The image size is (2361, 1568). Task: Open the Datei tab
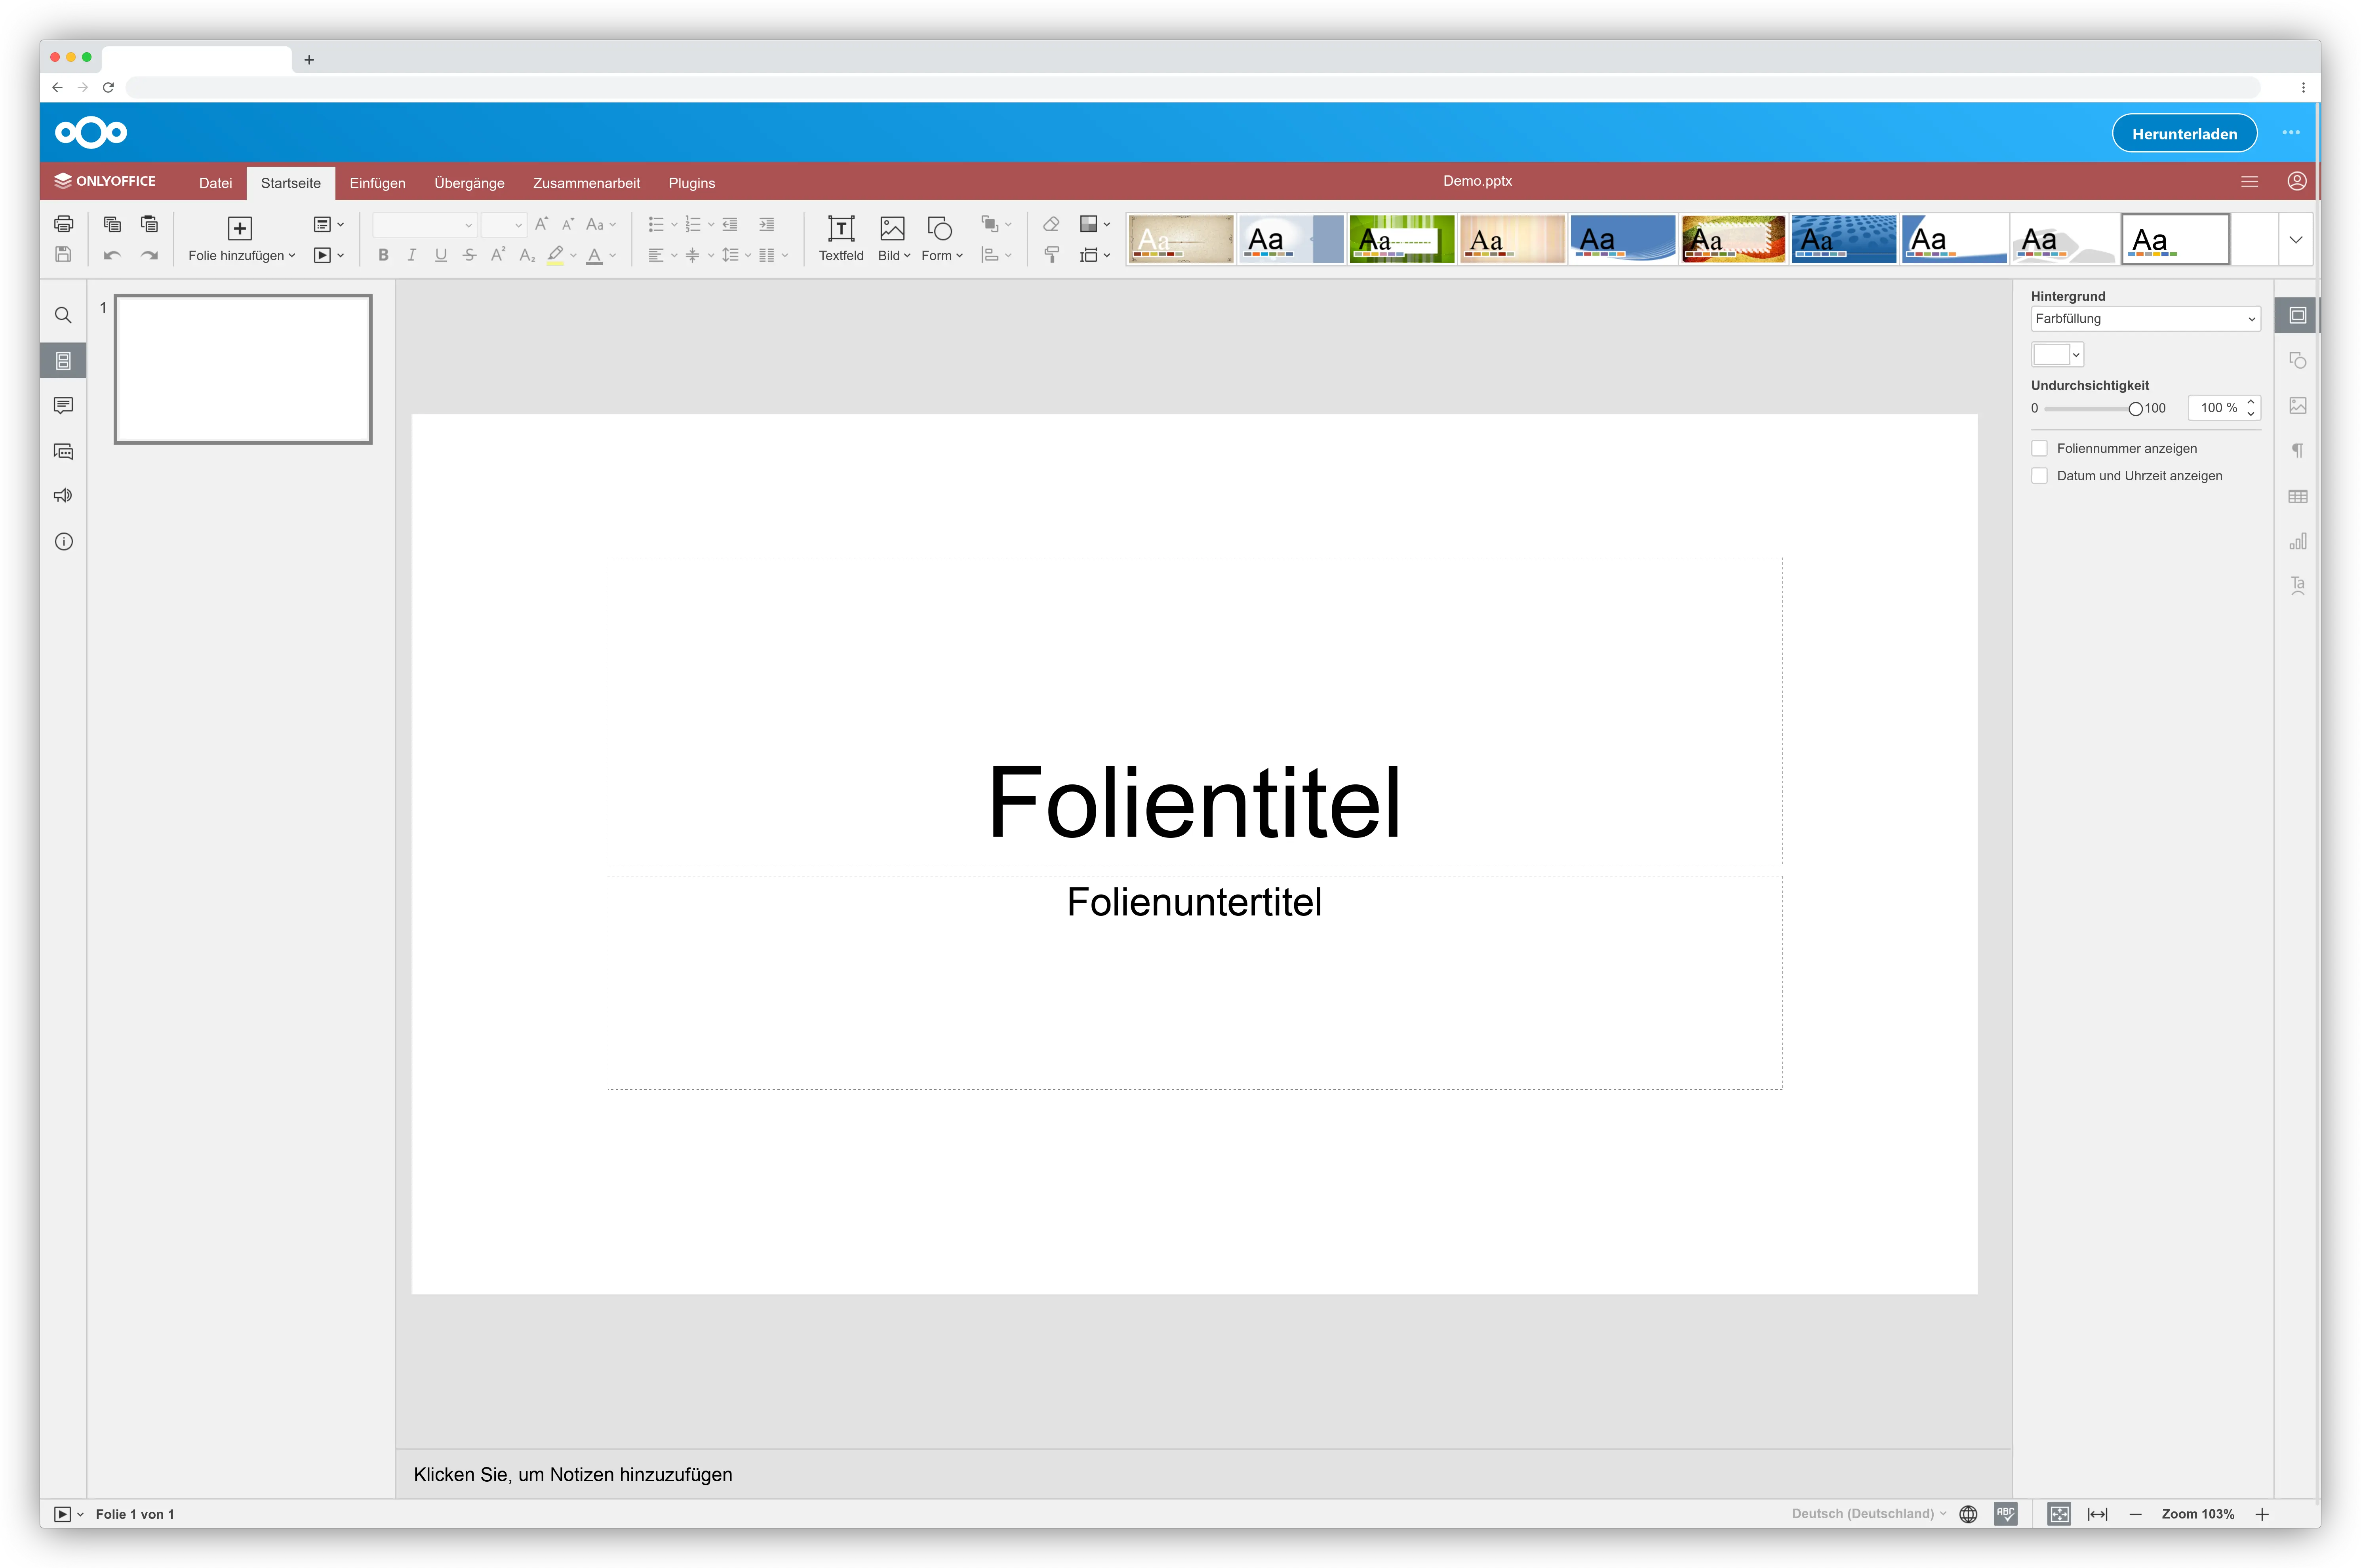click(215, 183)
